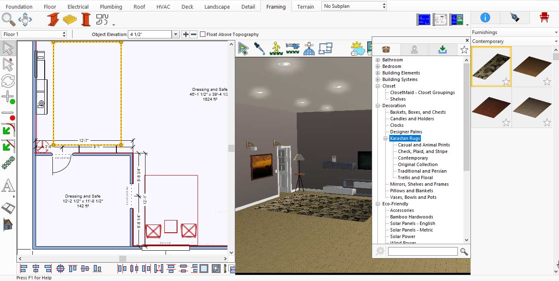Image resolution: width=559 pixels, height=281 pixels.
Task: Enable Float Above Topography checkbox
Action: point(202,34)
